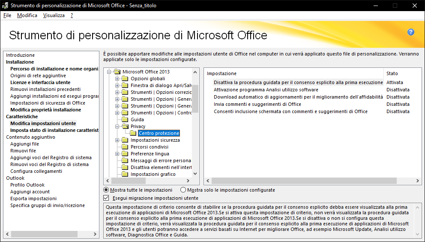Open Modifica proprietà installazione page
Viewport: 425px width, 242px height.
pos(45,110)
